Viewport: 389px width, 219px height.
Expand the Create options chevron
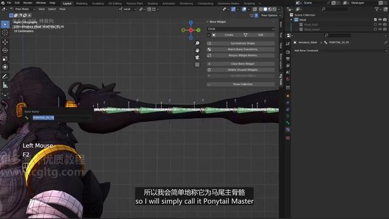(208, 35)
